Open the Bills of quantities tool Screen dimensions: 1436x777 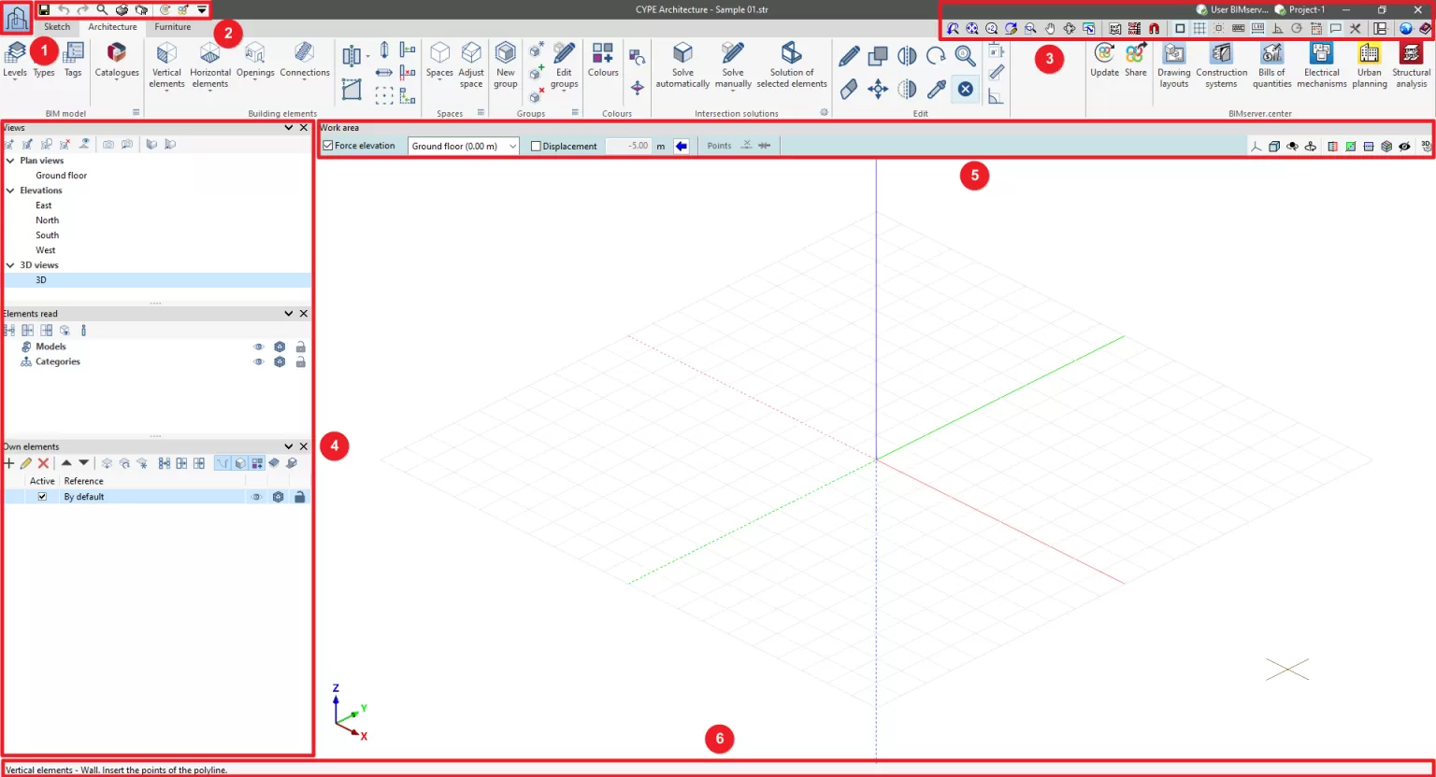1271,64
